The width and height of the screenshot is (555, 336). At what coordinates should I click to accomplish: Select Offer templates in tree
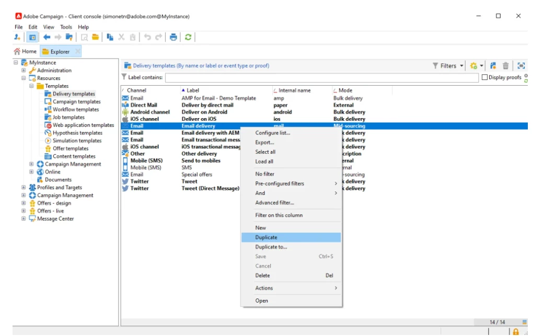point(71,148)
